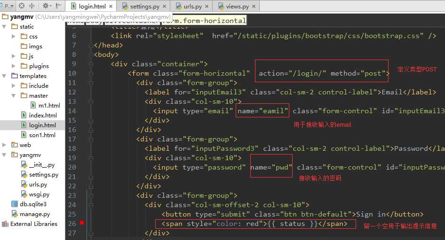Image resolution: width=445 pixels, height=240 pixels.
Task: Click the scroll from source target icon
Action: (22, 6)
